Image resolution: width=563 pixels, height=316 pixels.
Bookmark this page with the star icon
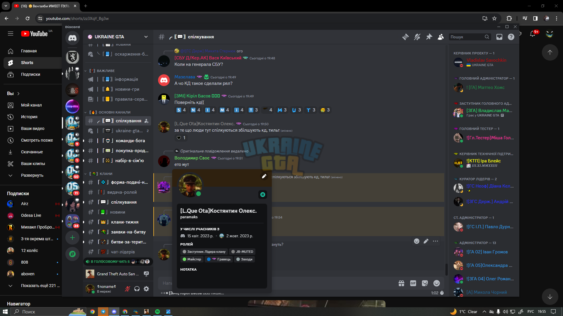point(494,18)
